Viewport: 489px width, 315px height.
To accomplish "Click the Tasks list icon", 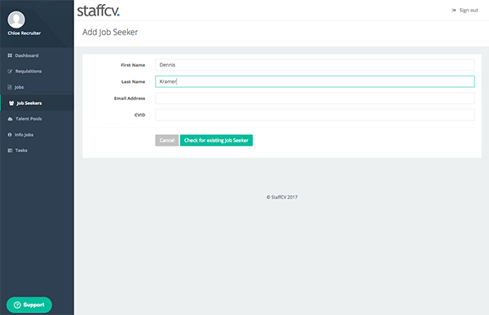I will tap(10, 151).
